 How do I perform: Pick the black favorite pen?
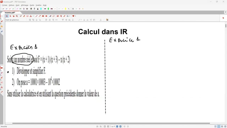(x=3, y=9)
